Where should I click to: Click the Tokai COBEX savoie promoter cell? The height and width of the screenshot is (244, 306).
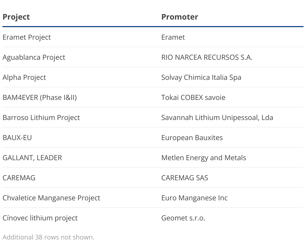[x=193, y=97]
